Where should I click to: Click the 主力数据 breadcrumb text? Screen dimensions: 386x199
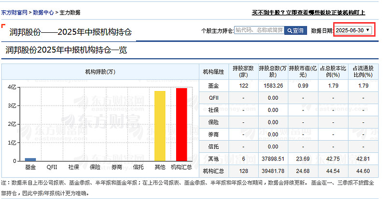click(x=70, y=13)
